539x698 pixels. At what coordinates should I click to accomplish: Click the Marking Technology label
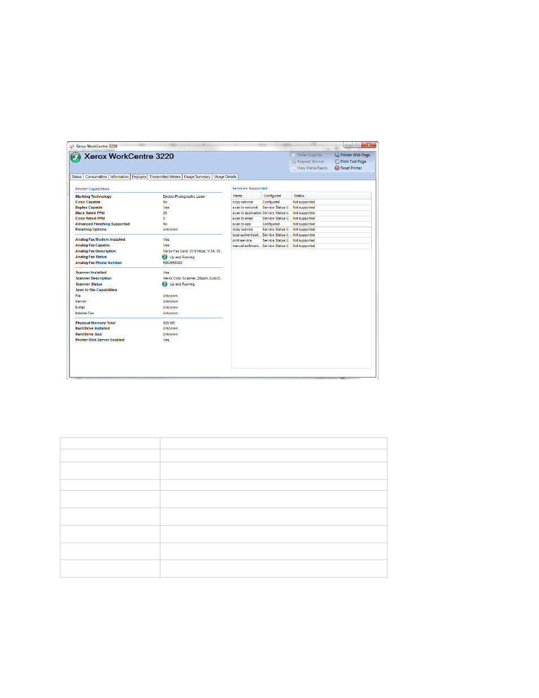click(93, 197)
